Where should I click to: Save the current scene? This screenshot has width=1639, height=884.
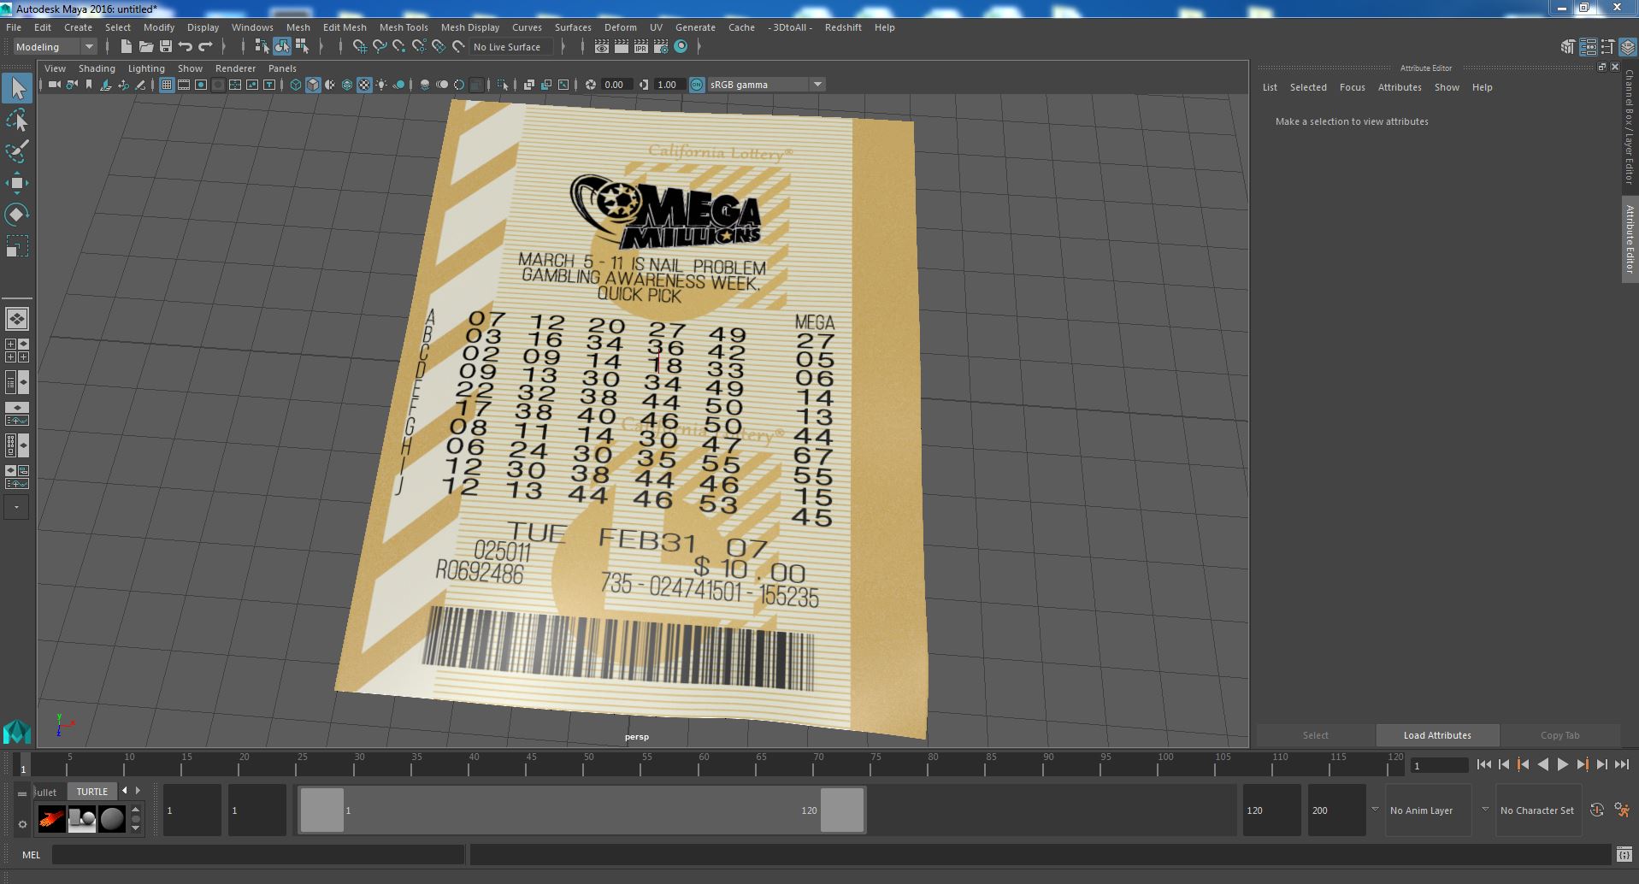(x=166, y=47)
